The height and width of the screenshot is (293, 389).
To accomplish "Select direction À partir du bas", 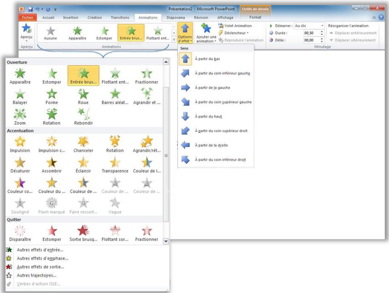I will (x=216, y=59).
